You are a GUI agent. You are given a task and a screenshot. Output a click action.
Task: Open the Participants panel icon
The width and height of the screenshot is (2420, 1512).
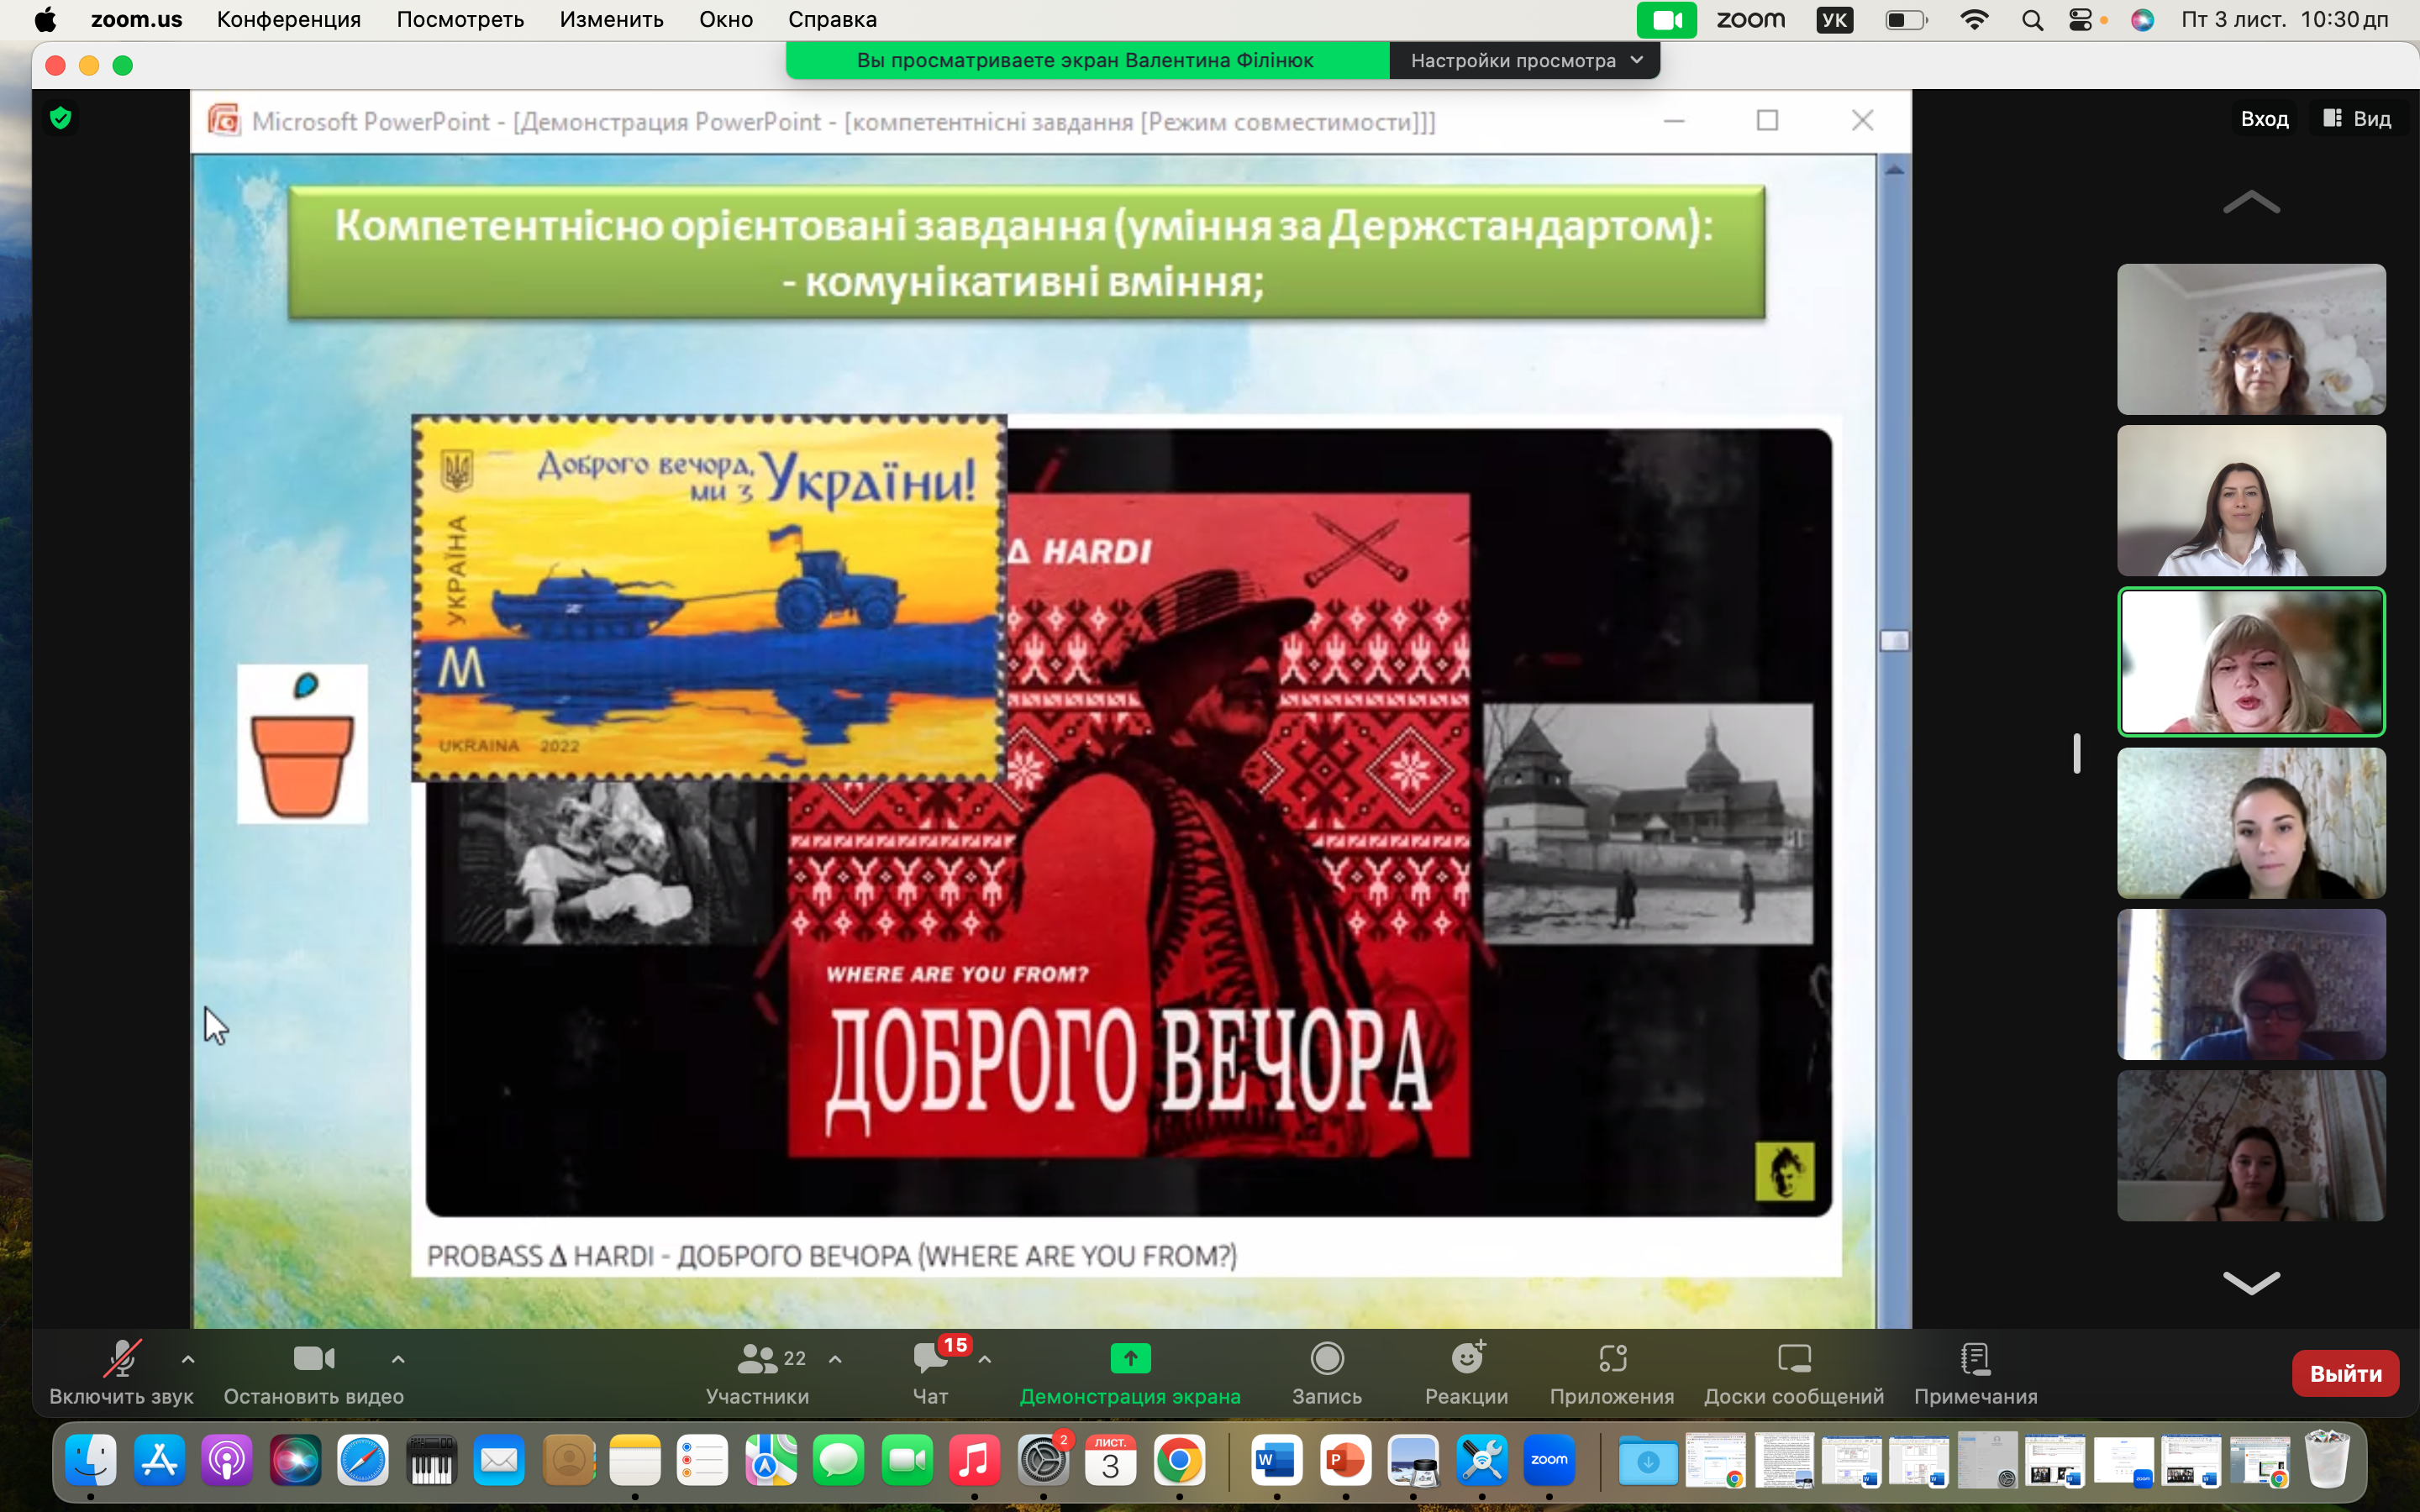(x=757, y=1358)
